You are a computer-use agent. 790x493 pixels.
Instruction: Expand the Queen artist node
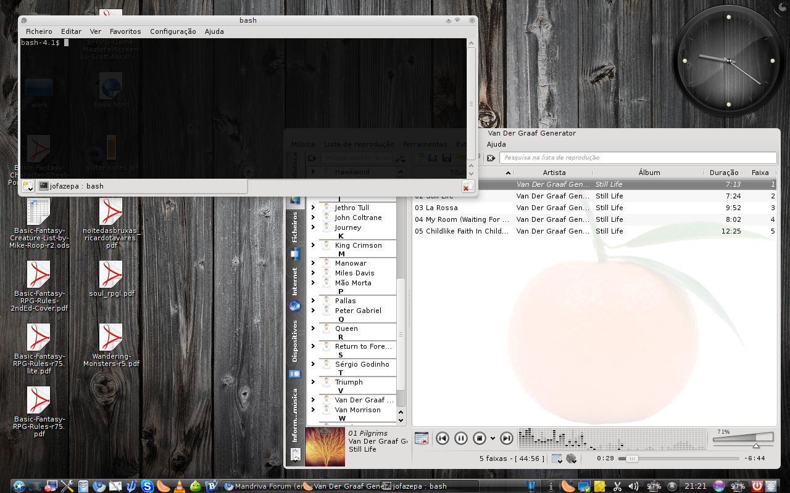tap(313, 328)
